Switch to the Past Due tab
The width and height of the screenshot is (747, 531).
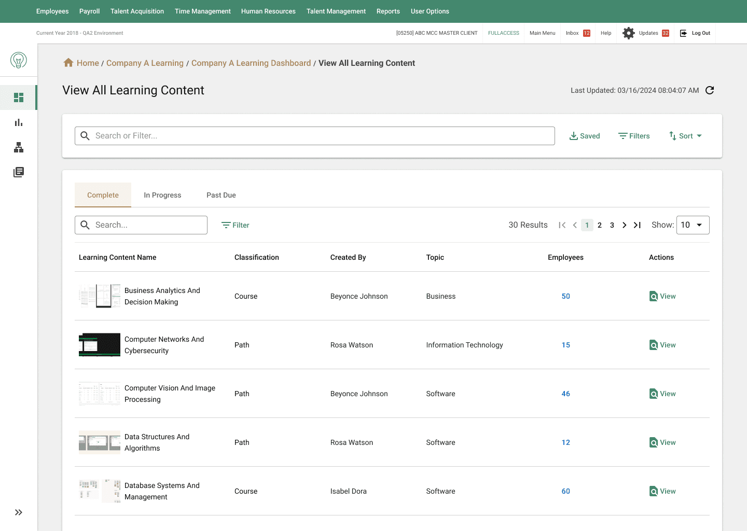[221, 195]
